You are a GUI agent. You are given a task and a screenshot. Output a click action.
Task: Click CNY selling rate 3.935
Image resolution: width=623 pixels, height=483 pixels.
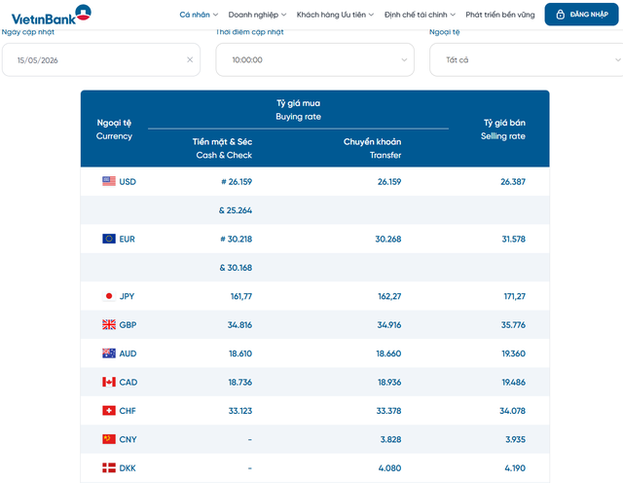click(515, 439)
